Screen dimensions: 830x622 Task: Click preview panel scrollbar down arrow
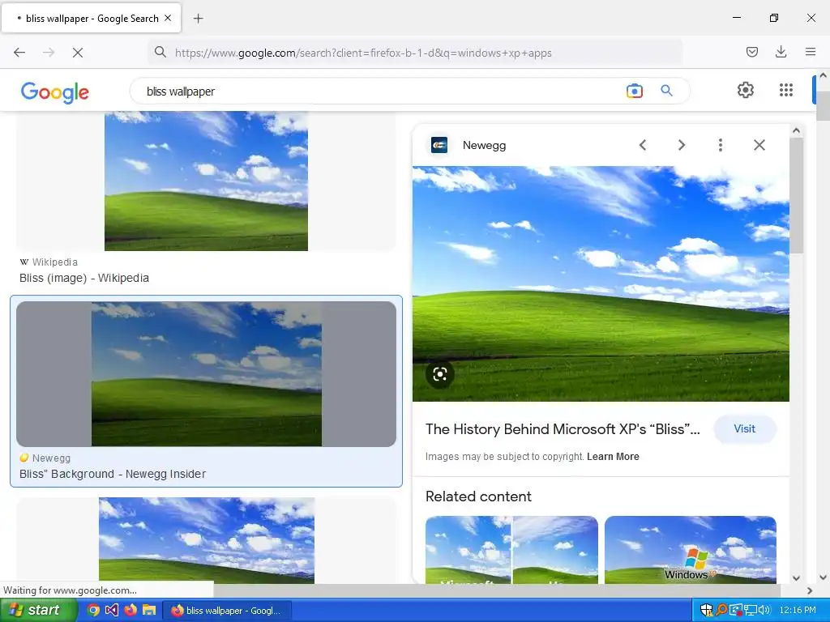click(x=796, y=578)
